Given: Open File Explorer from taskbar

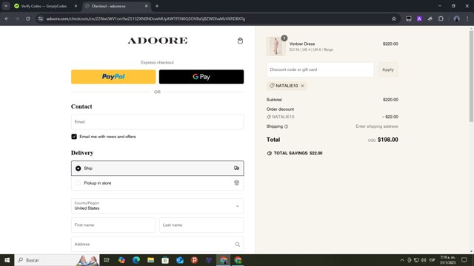Looking at the screenshot, I should (x=150, y=260).
